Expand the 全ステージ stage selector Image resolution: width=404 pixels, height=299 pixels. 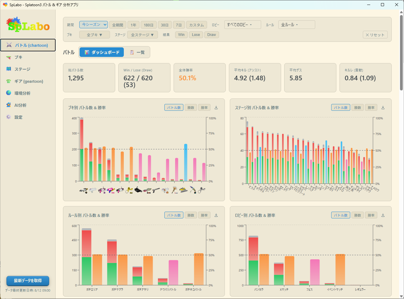coord(143,35)
